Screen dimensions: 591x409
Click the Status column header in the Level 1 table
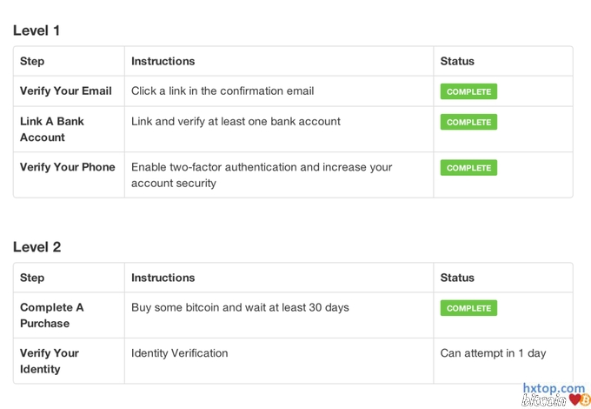click(x=457, y=61)
